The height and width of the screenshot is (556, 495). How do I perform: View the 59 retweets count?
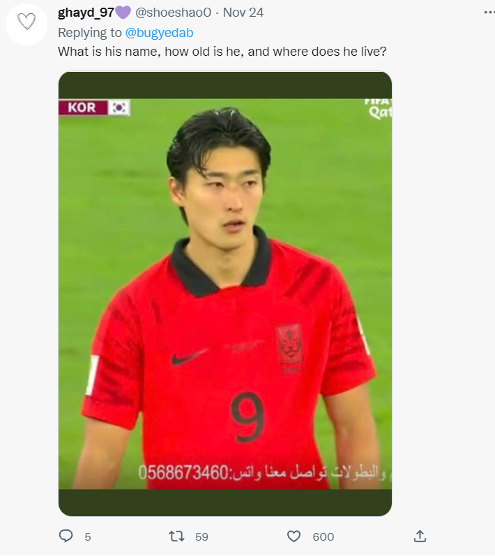pyautogui.click(x=201, y=537)
